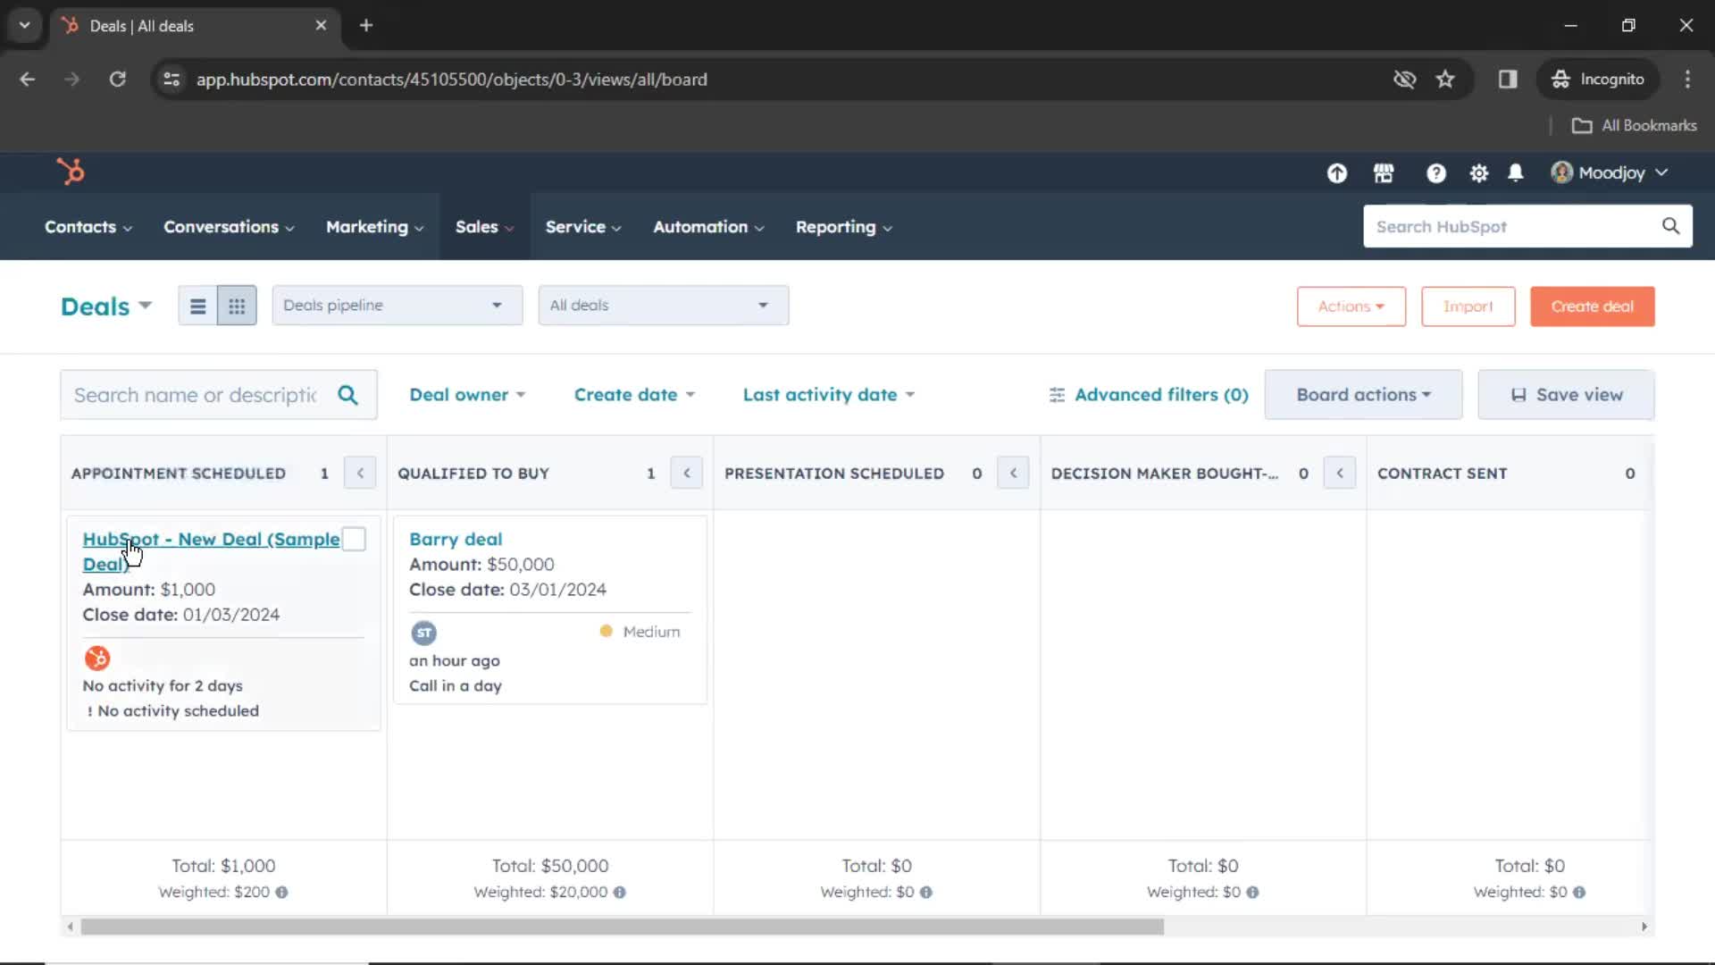Screen dimensions: 1715x965
Task: Click the Advanced filters sliders icon
Action: tap(1057, 395)
